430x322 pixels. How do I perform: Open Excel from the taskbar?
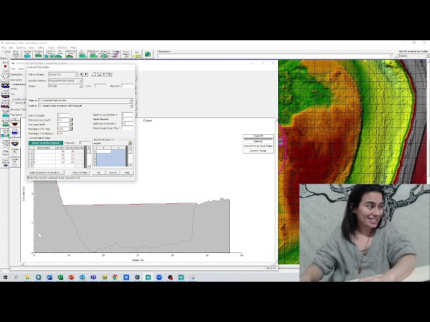[60, 277]
